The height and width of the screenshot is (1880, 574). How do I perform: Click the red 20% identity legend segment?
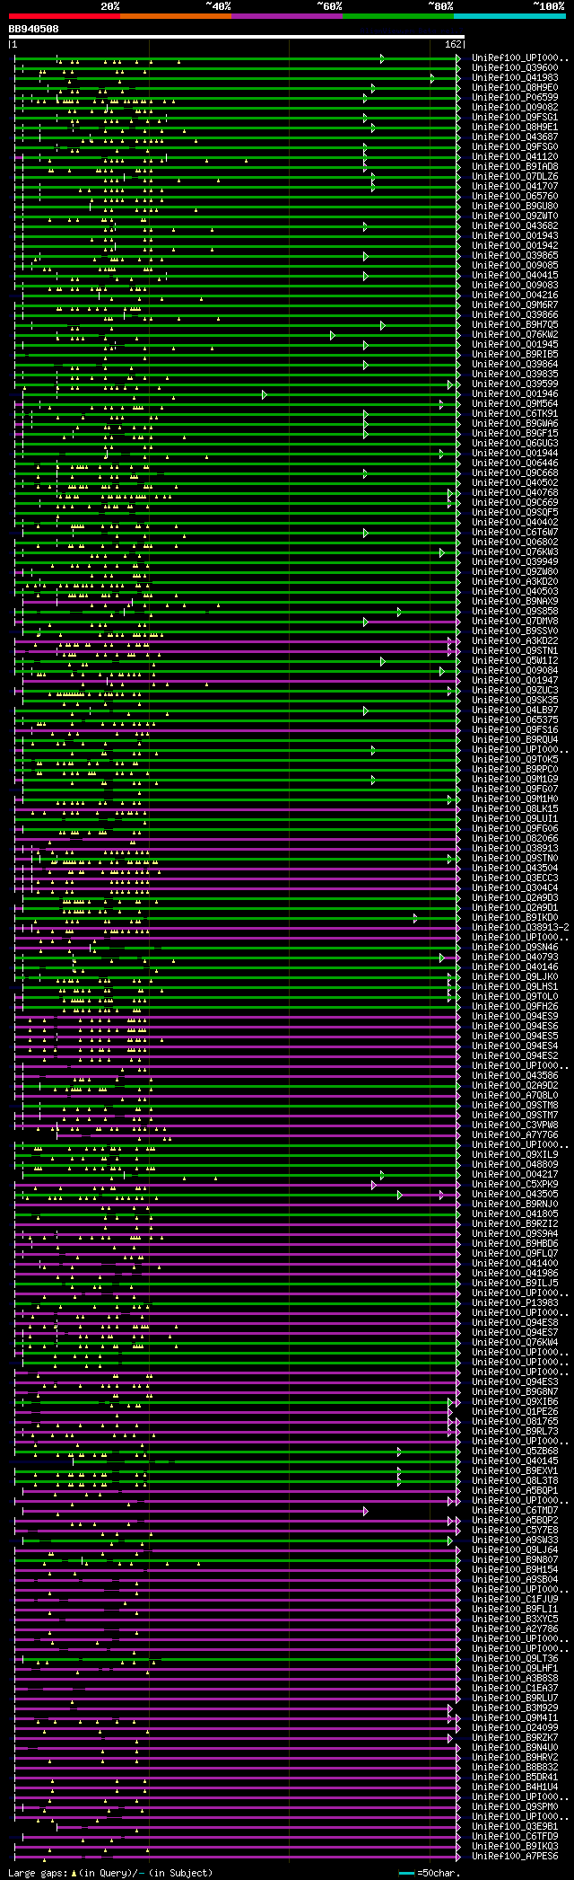(x=64, y=15)
